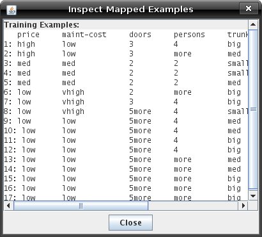Image resolution: width=262 pixels, height=237 pixels.
Task: Click the vertical scrollbar thumb grip
Action: point(253,110)
